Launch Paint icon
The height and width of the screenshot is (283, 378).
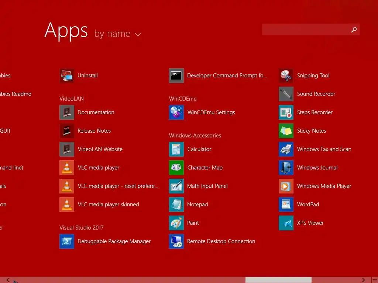click(x=176, y=223)
